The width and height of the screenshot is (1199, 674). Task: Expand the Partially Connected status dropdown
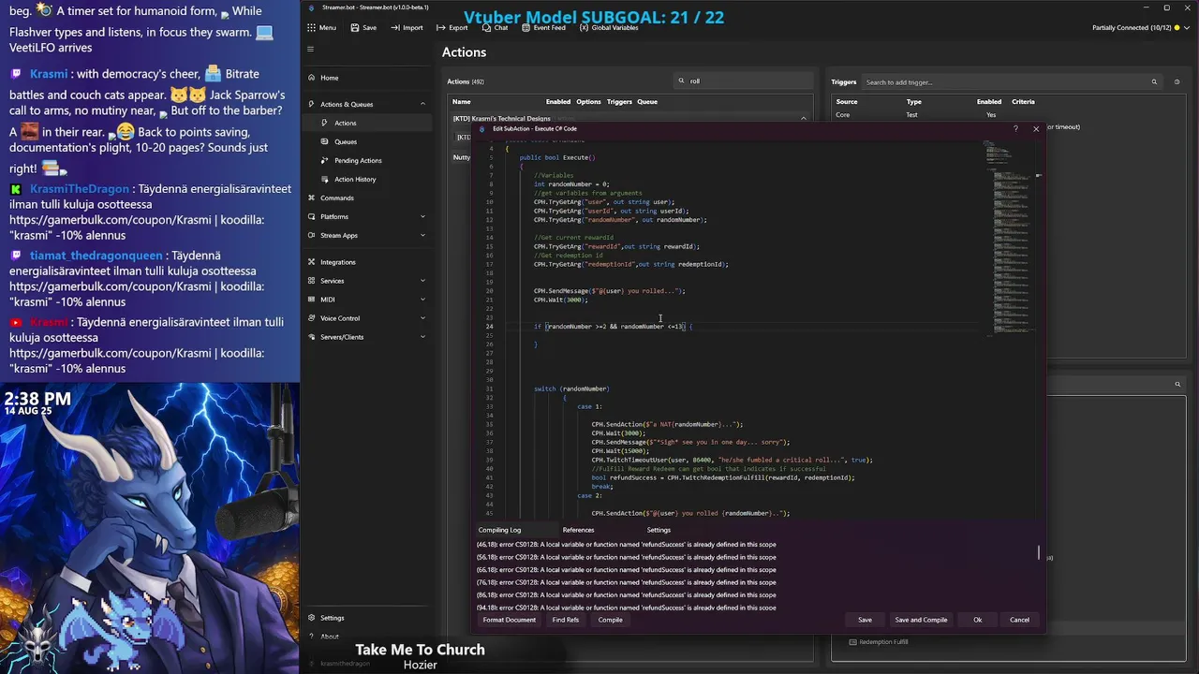(x=1188, y=28)
